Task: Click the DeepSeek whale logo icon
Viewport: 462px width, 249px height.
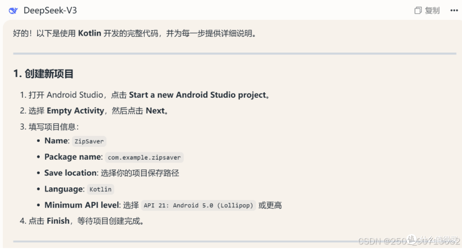Action: [13, 11]
